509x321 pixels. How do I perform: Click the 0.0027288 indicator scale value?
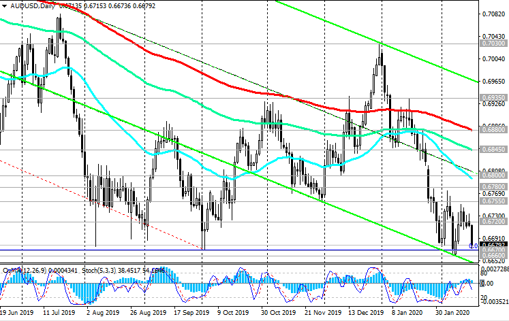(494, 269)
